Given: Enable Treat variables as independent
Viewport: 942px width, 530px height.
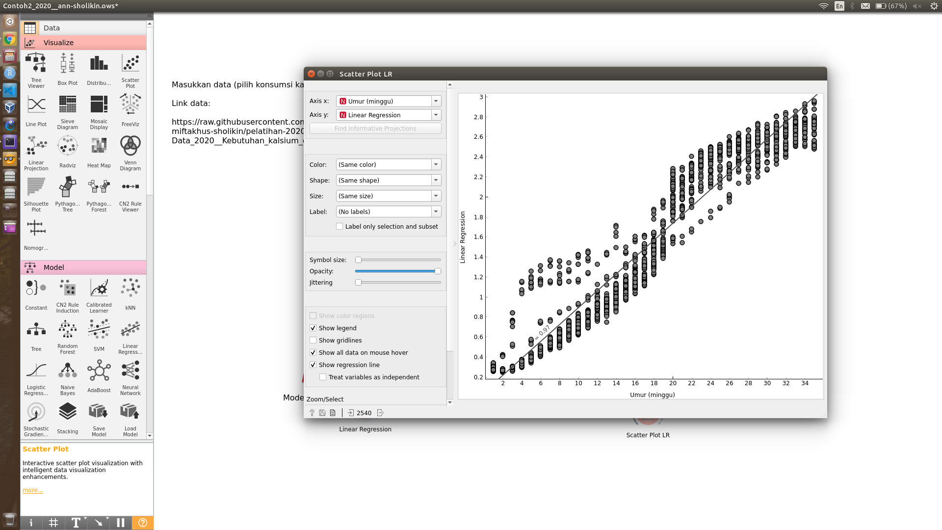Looking at the screenshot, I should (323, 377).
